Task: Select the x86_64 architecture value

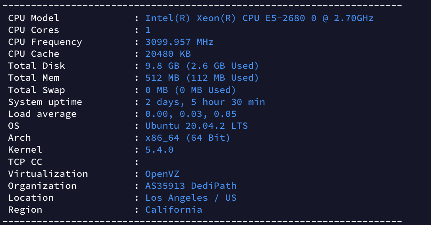Action: (188, 138)
